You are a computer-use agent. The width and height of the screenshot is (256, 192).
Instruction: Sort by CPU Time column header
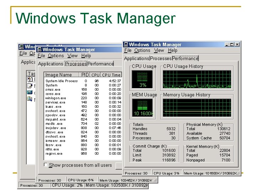tap(111, 75)
